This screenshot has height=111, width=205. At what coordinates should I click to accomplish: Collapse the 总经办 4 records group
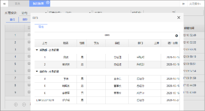point(37,72)
